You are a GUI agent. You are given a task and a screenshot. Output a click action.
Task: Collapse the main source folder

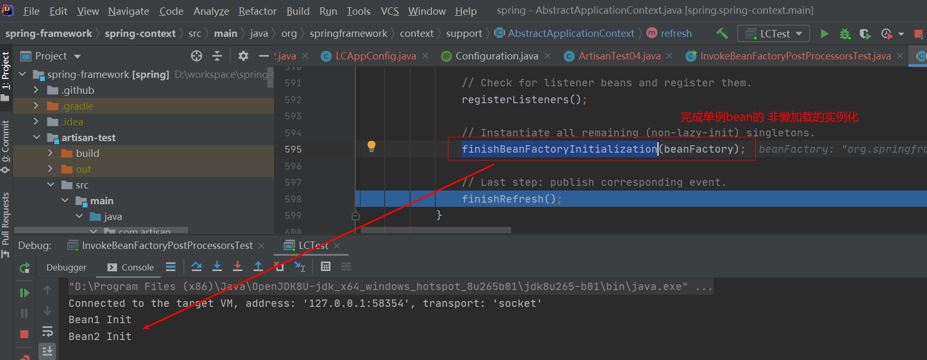65,201
